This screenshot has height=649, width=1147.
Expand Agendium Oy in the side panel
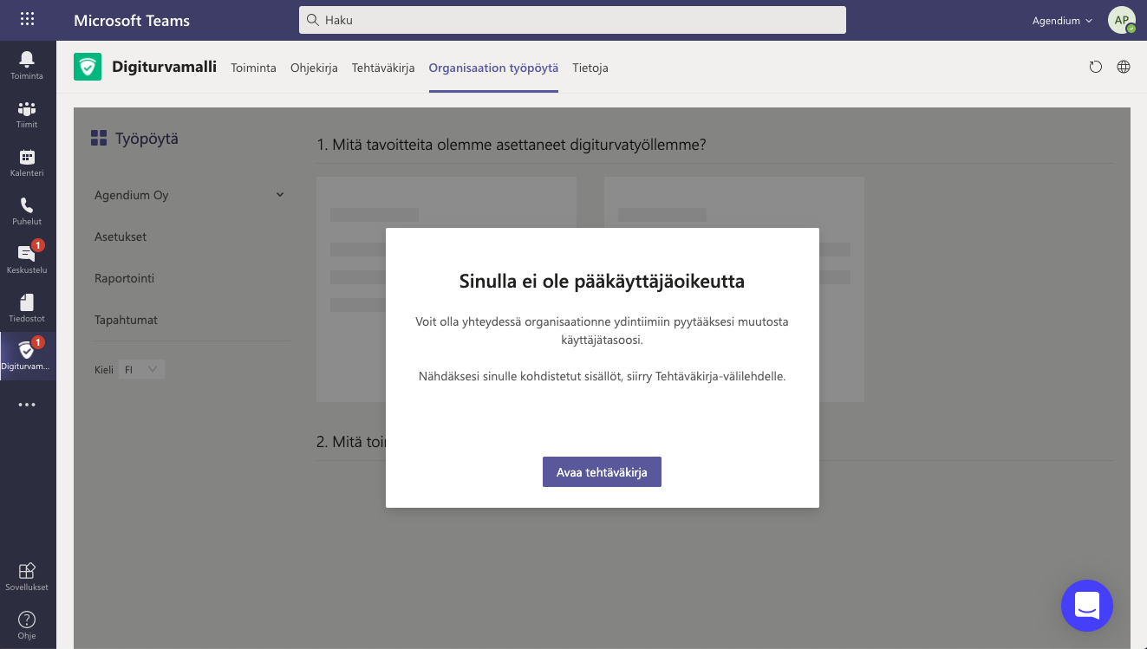pos(189,195)
